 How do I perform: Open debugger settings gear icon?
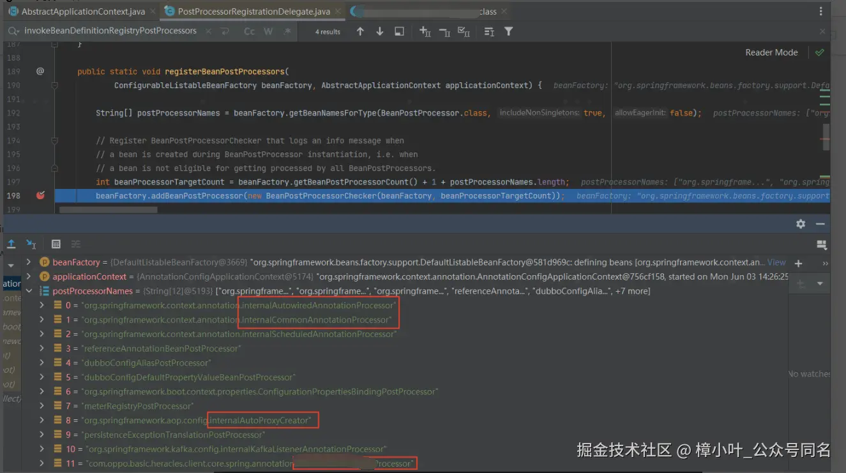point(801,224)
